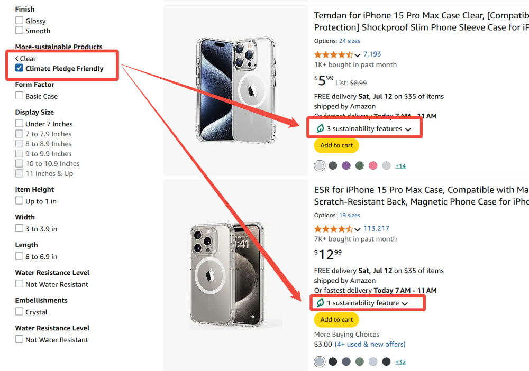Viewport: 529px width, 371px height.
Task: Uncheck the Climate Pledge Friendly filter
Action: (19, 68)
